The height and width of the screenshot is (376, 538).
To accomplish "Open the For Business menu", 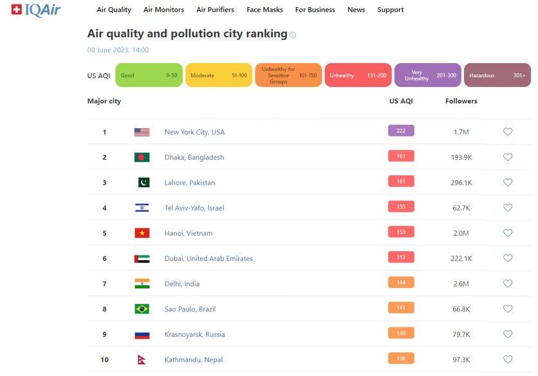I will 315,10.
